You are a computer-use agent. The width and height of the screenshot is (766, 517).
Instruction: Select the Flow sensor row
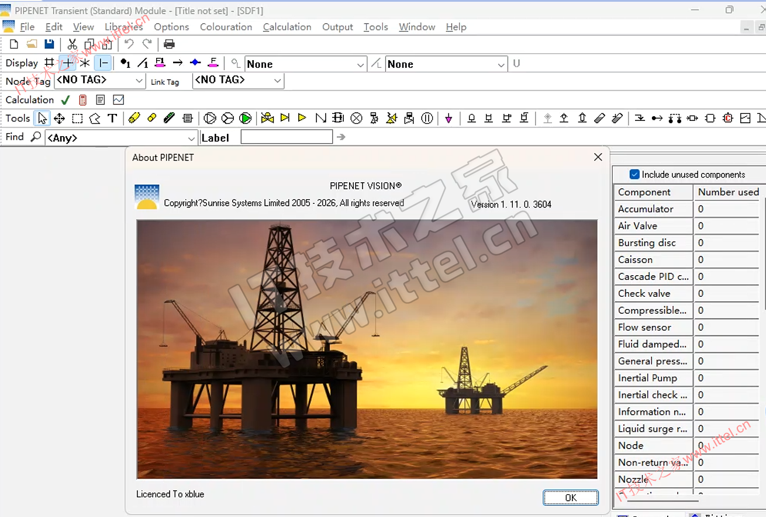coord(687,328)
